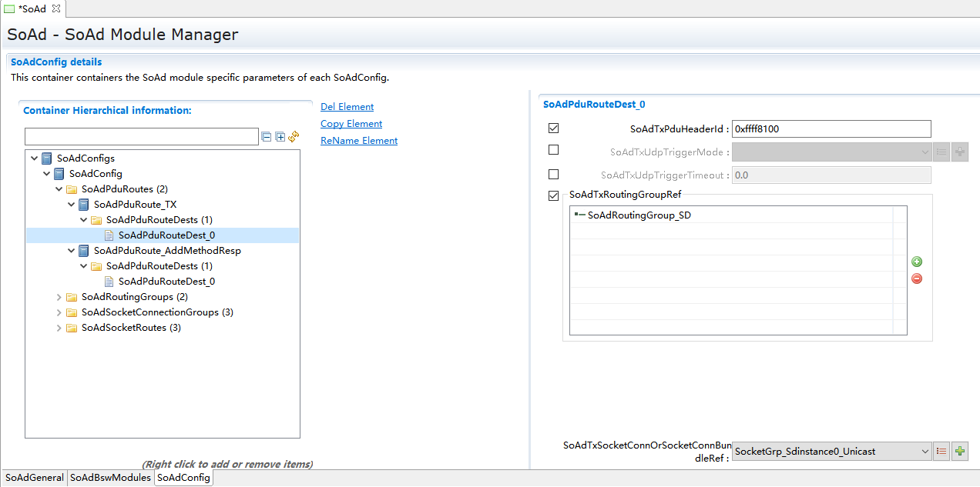The height and width of the screenshot is (487, 980).
Task: Click green plus beside SoAdTxSocketConn reference
Action: [960, 452]
